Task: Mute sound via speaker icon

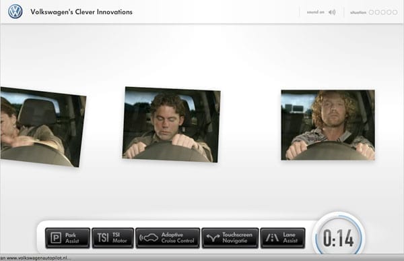Action: pyautogui.click(x=332, y=12)
